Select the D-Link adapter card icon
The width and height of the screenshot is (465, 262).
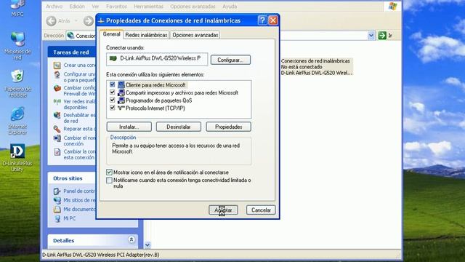[113, 58]
